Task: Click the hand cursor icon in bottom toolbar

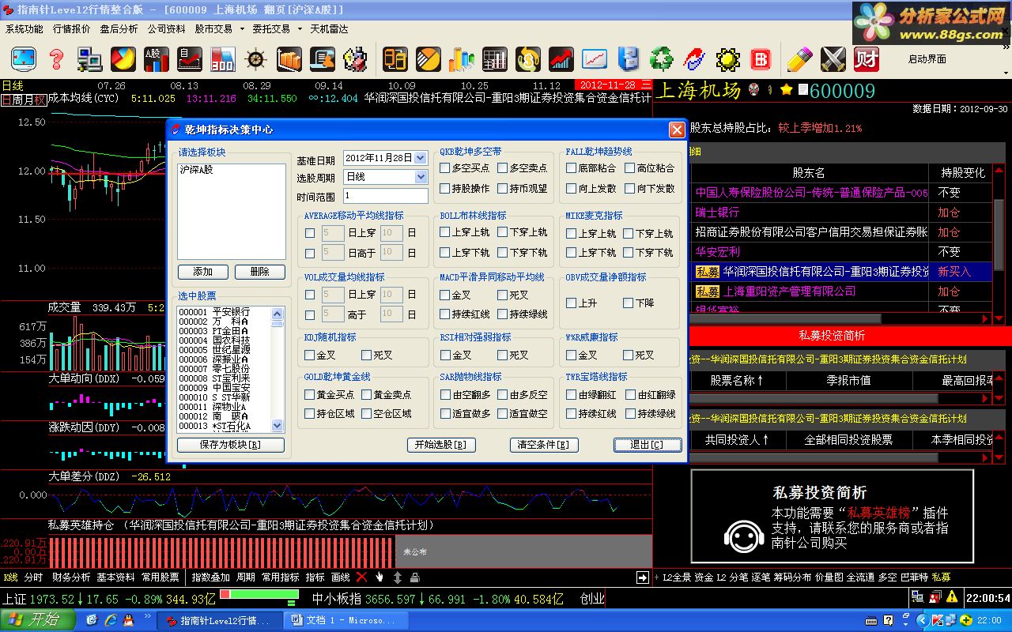Action: coord(379,577)
